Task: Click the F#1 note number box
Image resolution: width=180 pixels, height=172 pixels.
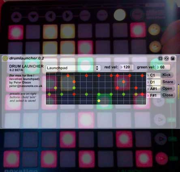Action: pos(154,96)
